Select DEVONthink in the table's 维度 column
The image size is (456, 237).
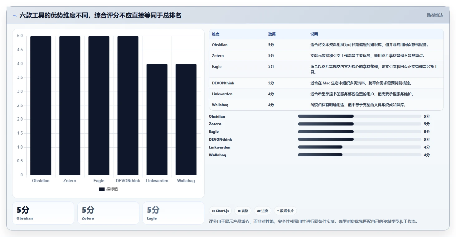click(x=223, y=83)
